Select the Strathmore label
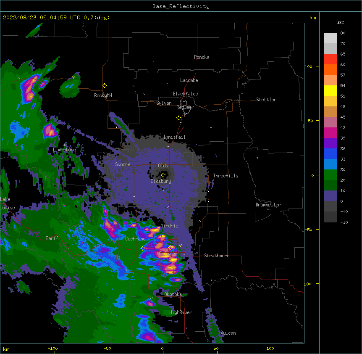The height and width of the screenshot is (354, 362). tap(217, 256)
